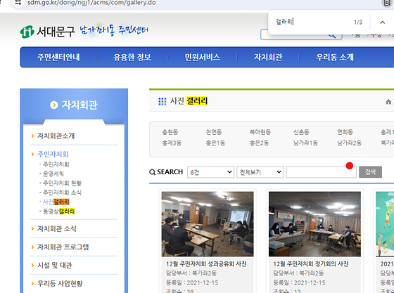The width and height of the screenshot is (394, 293).
Task: Select 남가좌2동 district link
Action: [349, 143]
